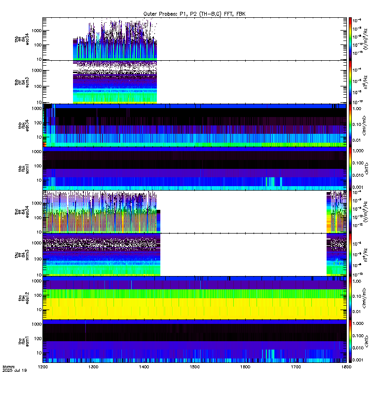370x395 pixels.
Task: Click the "10" tick label of thb fbk edc34 panel
Action: pyautogui.click(x=39, y=137)
